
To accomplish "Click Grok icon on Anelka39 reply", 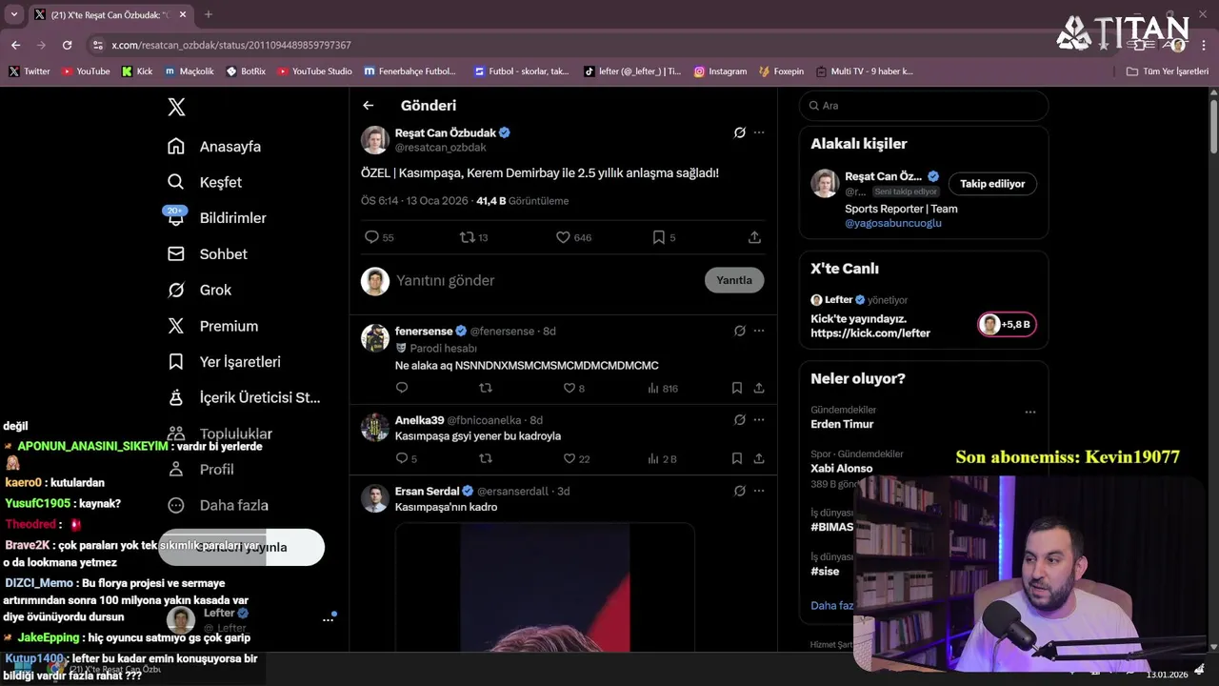I will coord(739,420).
